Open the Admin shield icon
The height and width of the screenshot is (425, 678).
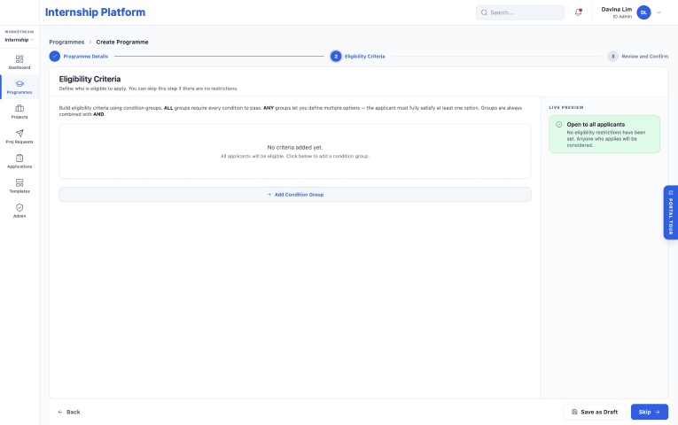pos(19,211)
